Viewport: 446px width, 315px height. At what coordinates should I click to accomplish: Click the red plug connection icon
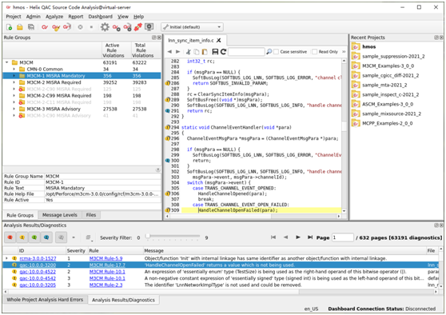138,27
